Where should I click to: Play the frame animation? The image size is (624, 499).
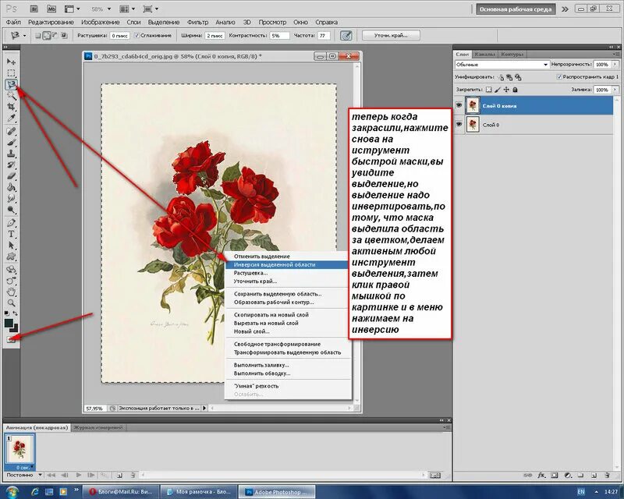(79, 475)
